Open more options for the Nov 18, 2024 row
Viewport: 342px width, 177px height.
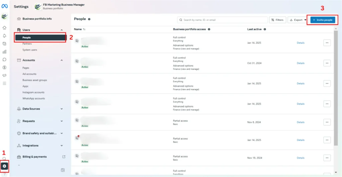point(327,158)
